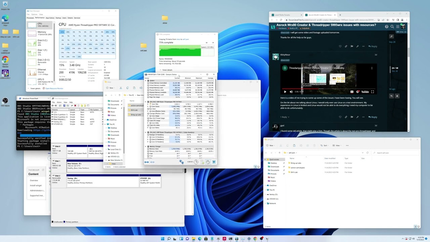
Task: Click the HWiNFO reset clock icon
Action: 196,162
